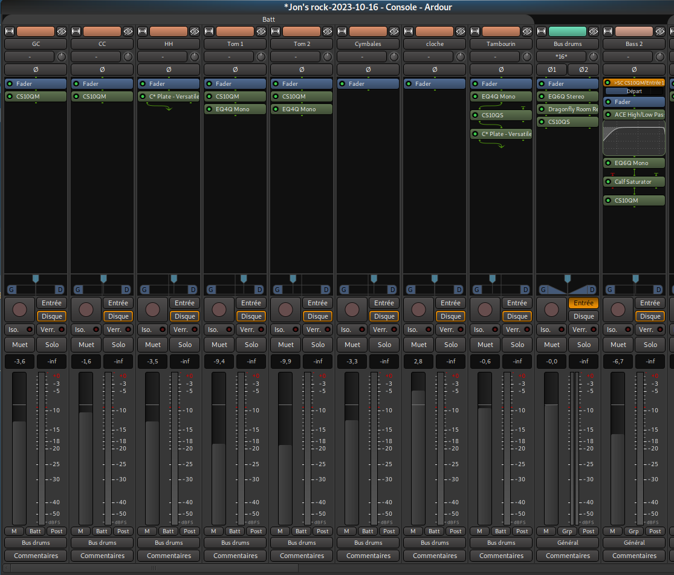Open the Batt group selector on CC strip
674x575 pixels.
click(x=102, y=531)
